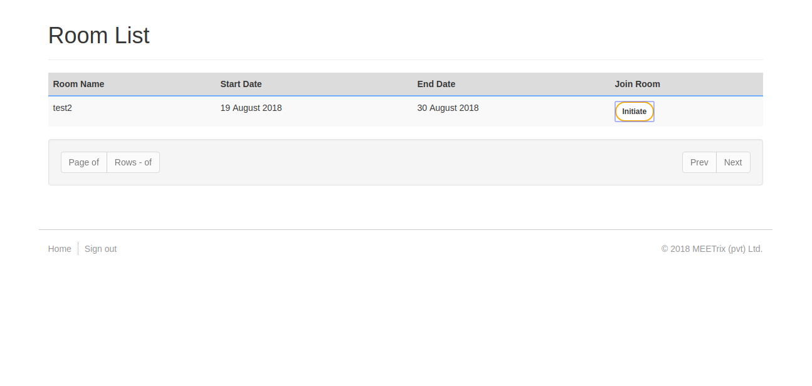The width and height of the screenshot is (812, 386).
Task: Click the 30 August 2018 end date
Action: coord(448,108)
